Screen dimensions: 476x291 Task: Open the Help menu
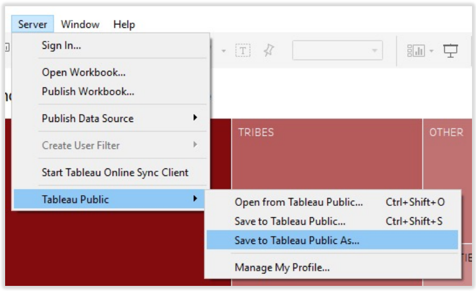point(124,24)
